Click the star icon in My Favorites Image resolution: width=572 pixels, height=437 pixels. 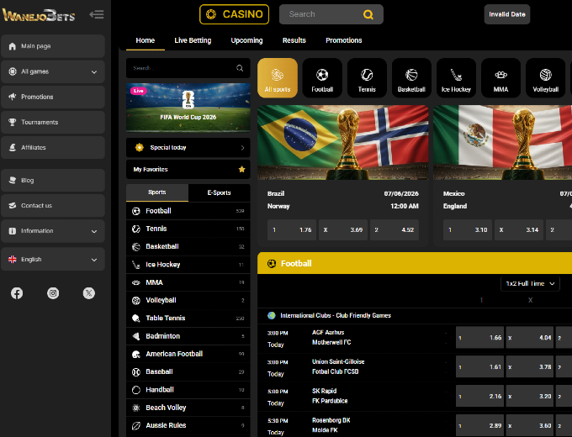[x=241, y=169]
